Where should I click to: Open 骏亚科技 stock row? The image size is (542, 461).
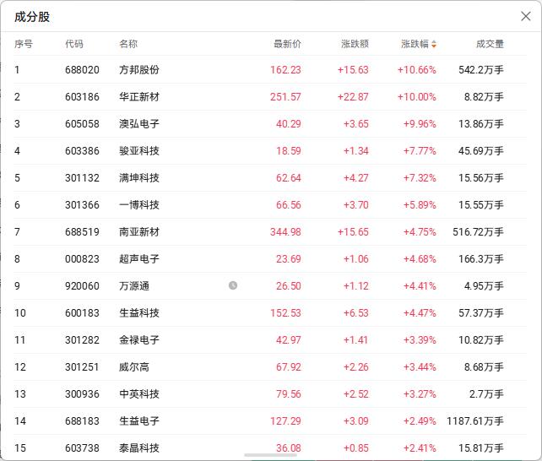tap(270, 150)
